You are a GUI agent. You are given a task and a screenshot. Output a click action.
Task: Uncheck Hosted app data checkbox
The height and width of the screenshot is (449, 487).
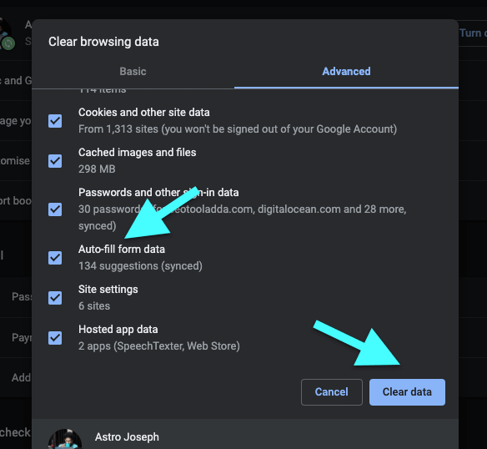point(55,338)
